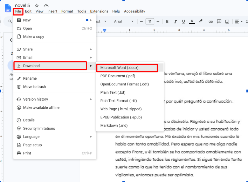The width and height of the screenshot is (248, 182).
Task: Open the Help menu
Action: pyautogui.click(x=116, y=11)
